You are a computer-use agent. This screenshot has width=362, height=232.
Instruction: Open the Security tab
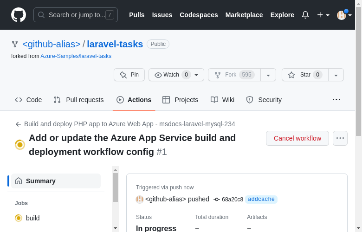pos(264,100)
